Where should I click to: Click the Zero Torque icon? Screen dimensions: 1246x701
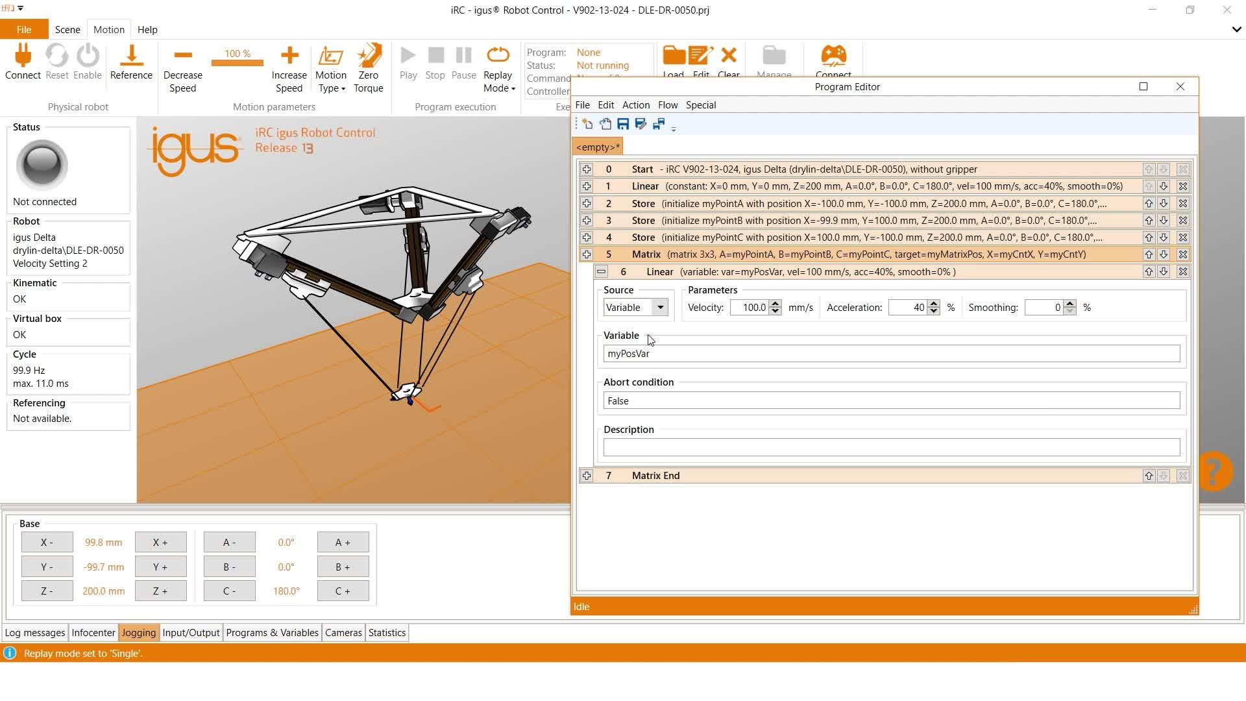(369, 56)
